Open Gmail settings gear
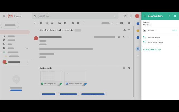179x112 pixels. point(129,23)
